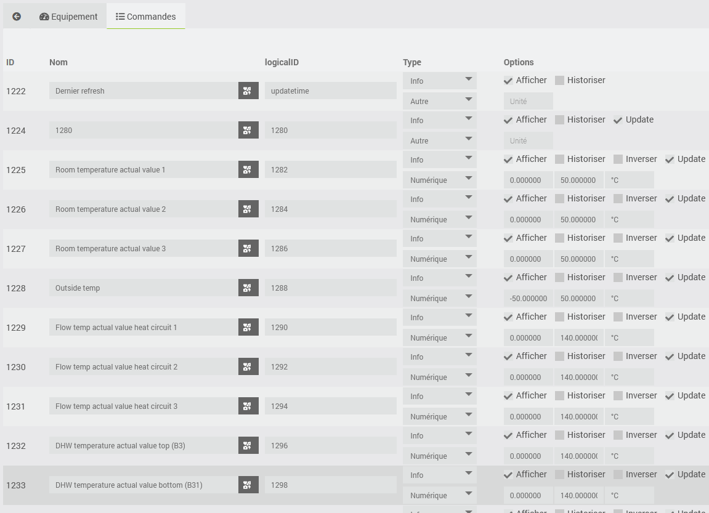Click icon button next to Flow temp heat circuit 2
This screenshot has height=513, width=709.
[x=248, y=367]
